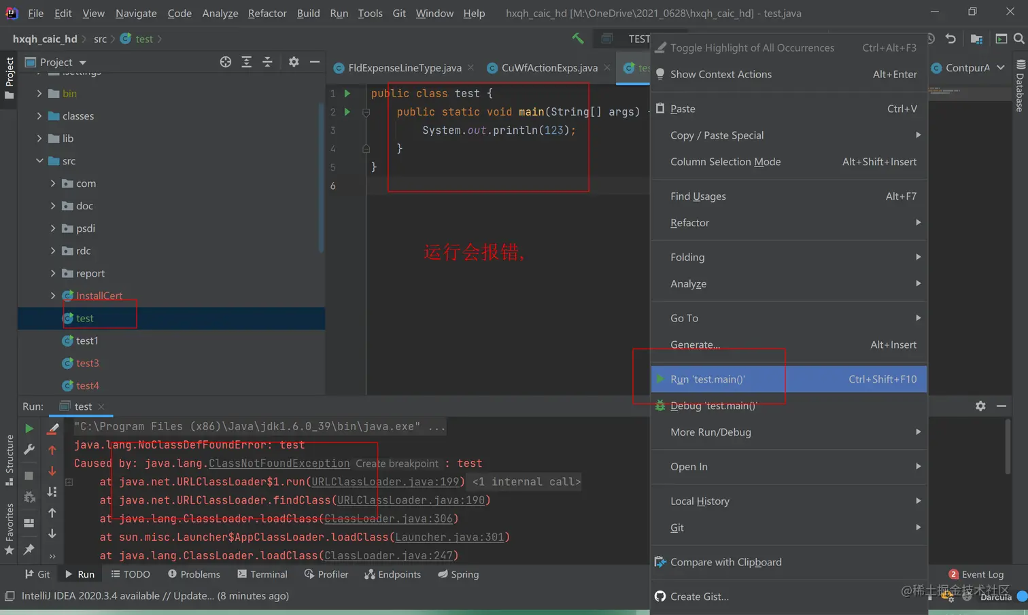Open URLClassLoader.java:199 link
Screen dimensions: 1028x615
pos(385,482)
